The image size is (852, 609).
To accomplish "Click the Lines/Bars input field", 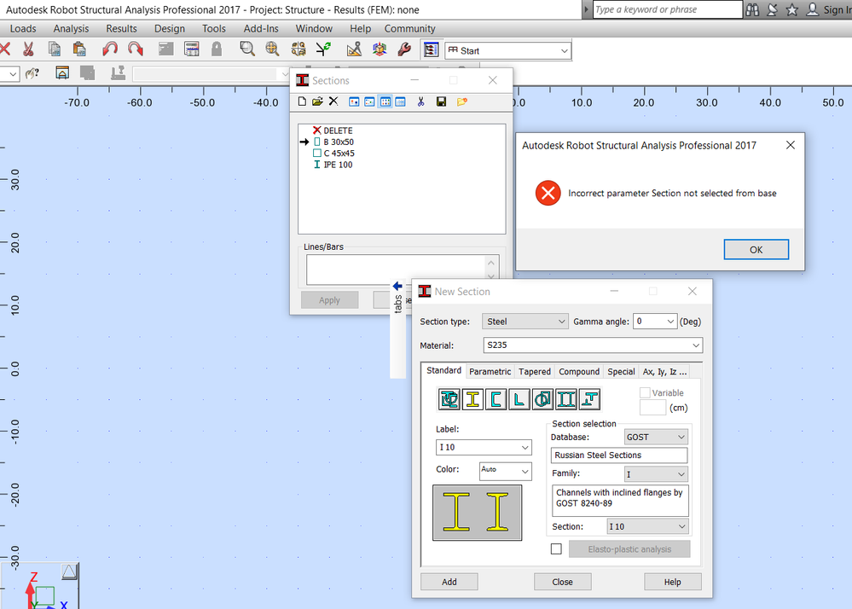I will (x=401, y=270).
